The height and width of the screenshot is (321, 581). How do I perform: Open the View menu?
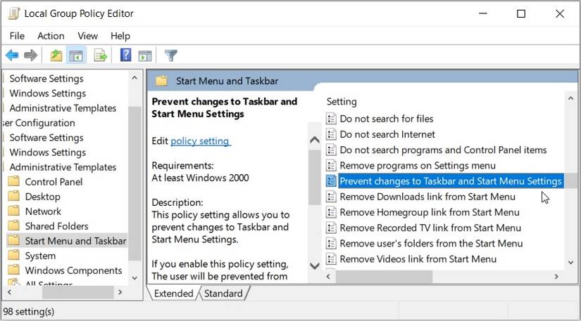click(x=88, y=36)
